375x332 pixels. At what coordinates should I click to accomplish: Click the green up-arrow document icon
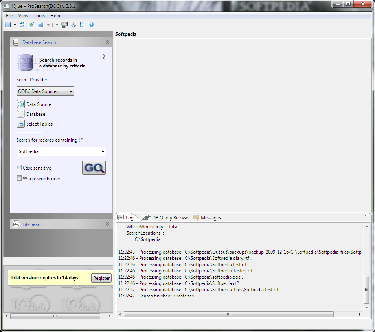click(31, 25)
